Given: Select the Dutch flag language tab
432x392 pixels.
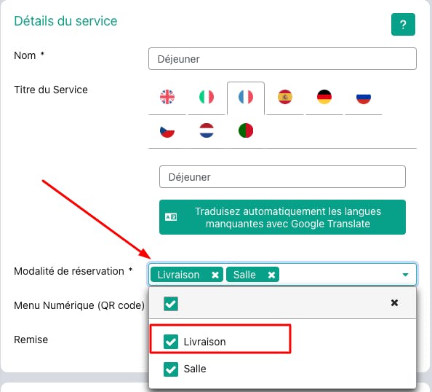Looking at the screenshot, I should pos(207,130).
